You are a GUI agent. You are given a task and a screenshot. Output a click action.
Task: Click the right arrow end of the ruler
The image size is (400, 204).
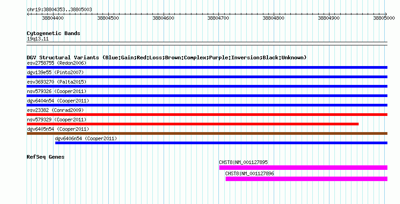(x=386, y=14)
